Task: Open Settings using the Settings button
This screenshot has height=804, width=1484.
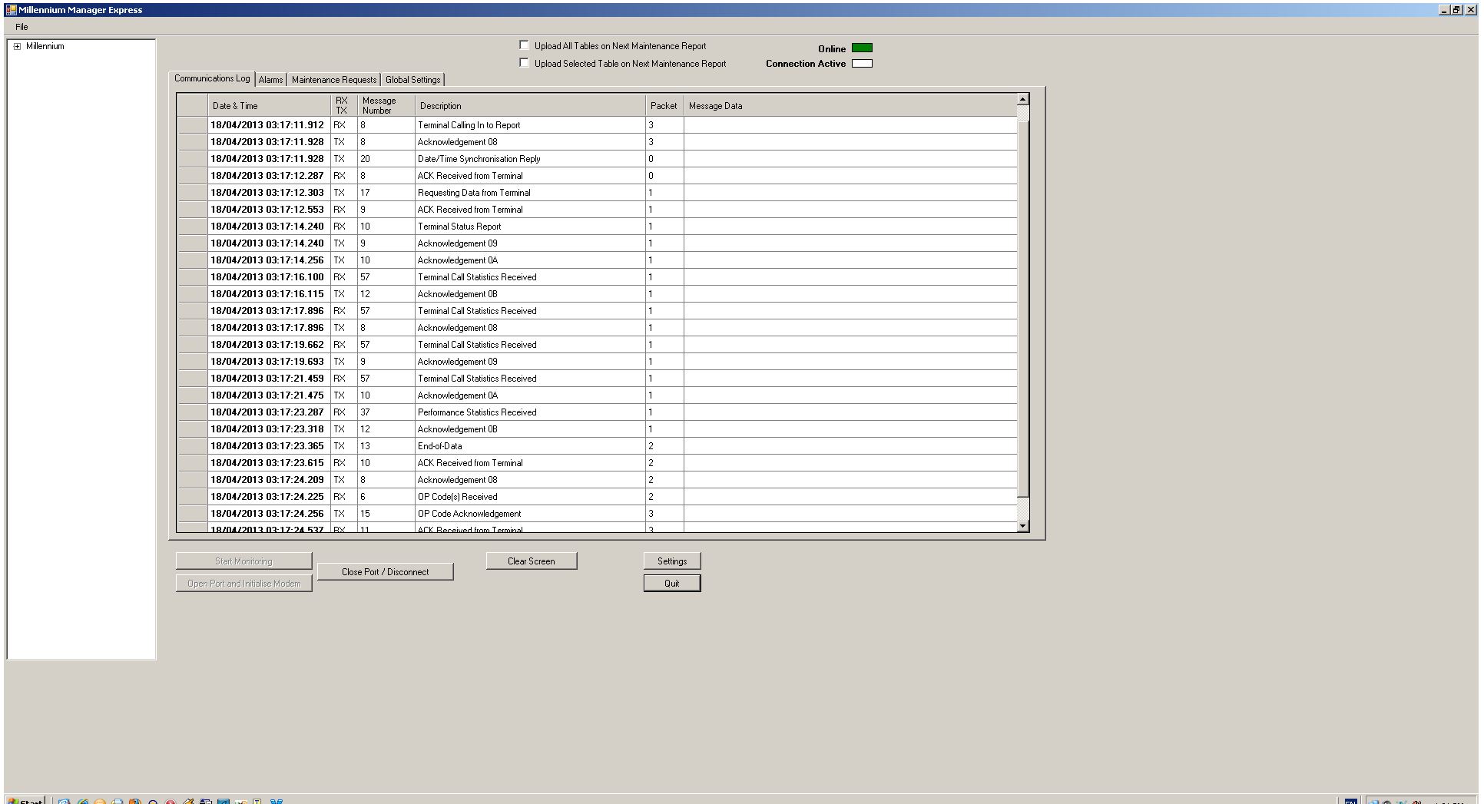Action: click(x=672, y=561)
